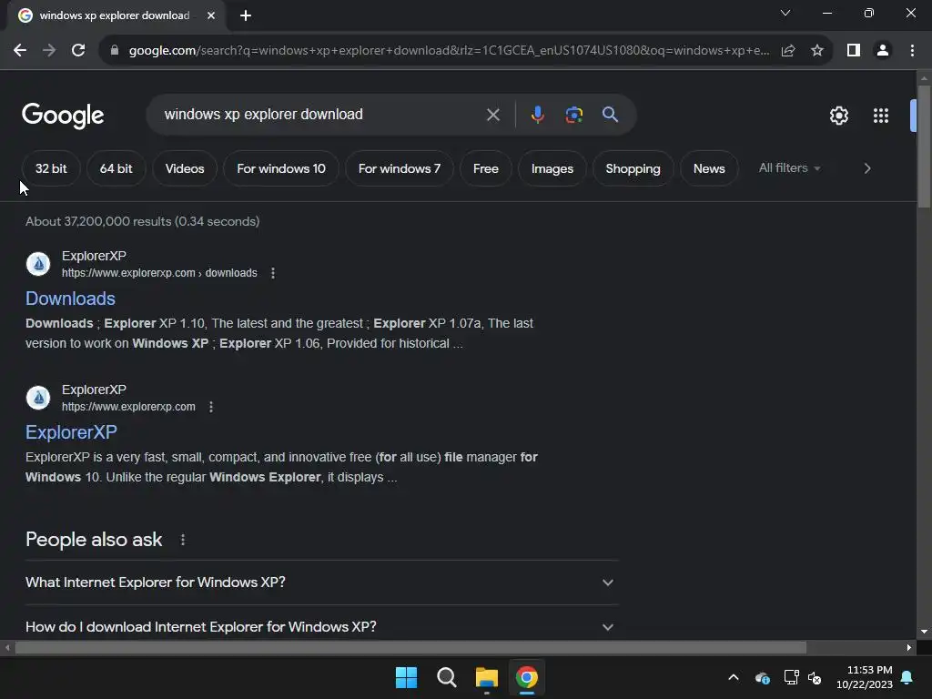Image resolution: width=932 pixels, height=699 pixels.
Task: Switch to Videos results
Action: click(185, 168)
